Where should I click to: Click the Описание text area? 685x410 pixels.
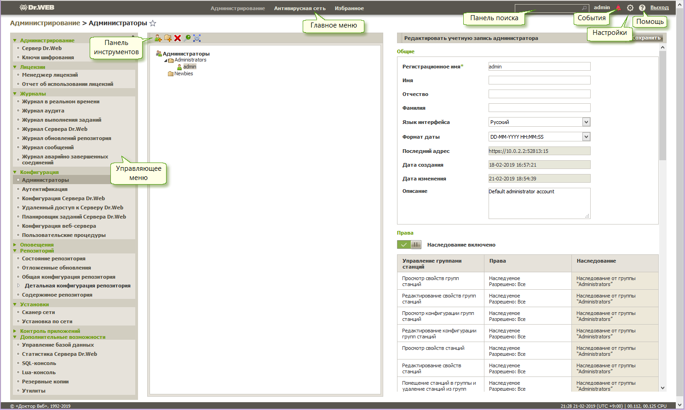pos(539,203)
